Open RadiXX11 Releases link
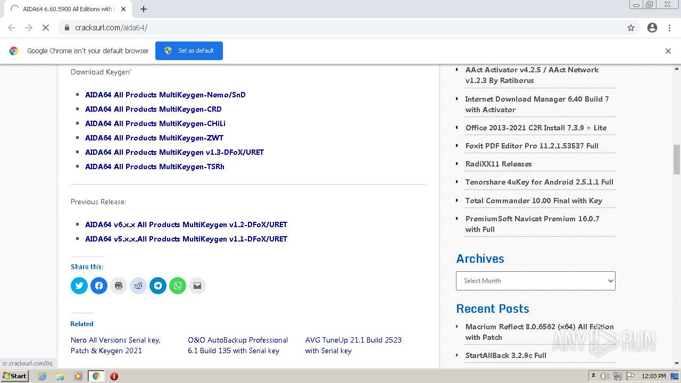Image resolution: width=681 pixels, height=383 pixels. click(x=499, y=164)
